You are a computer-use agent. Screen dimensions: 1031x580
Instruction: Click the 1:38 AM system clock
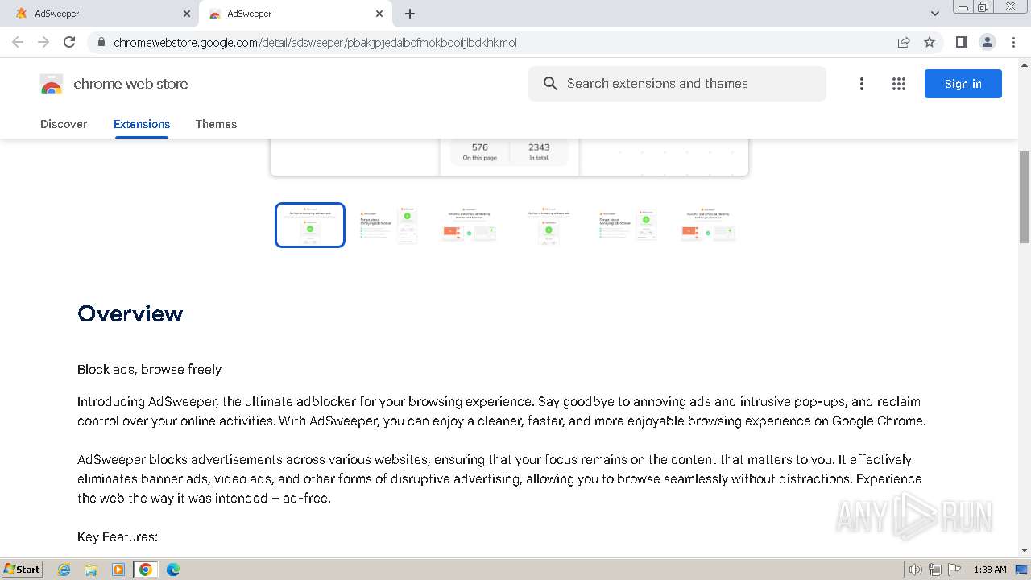coord(991,570)
